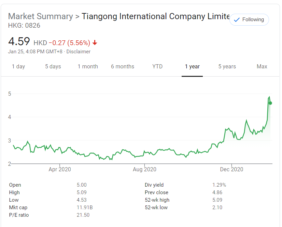
Task: Click the Prev close label
Action: (x=156, y=192)
